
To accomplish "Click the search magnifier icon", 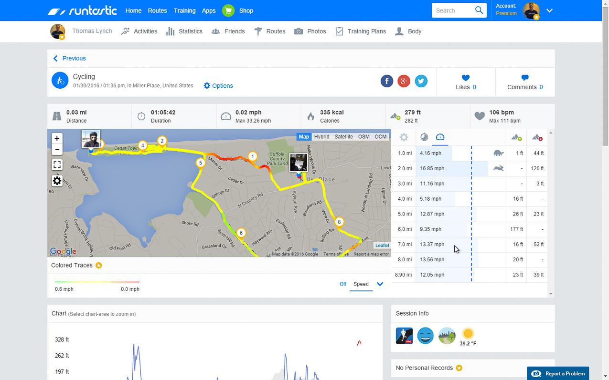I will 479,10.
